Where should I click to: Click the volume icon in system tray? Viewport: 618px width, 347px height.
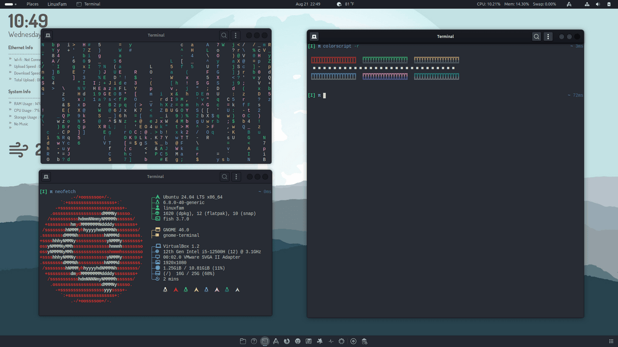598,4
